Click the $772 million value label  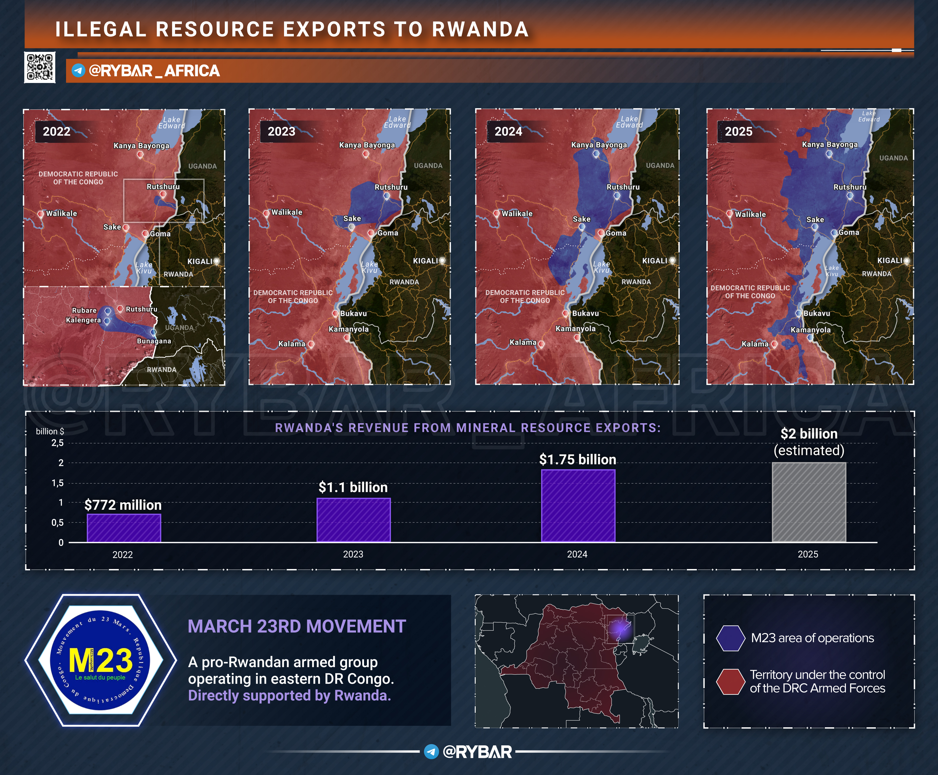123,505
